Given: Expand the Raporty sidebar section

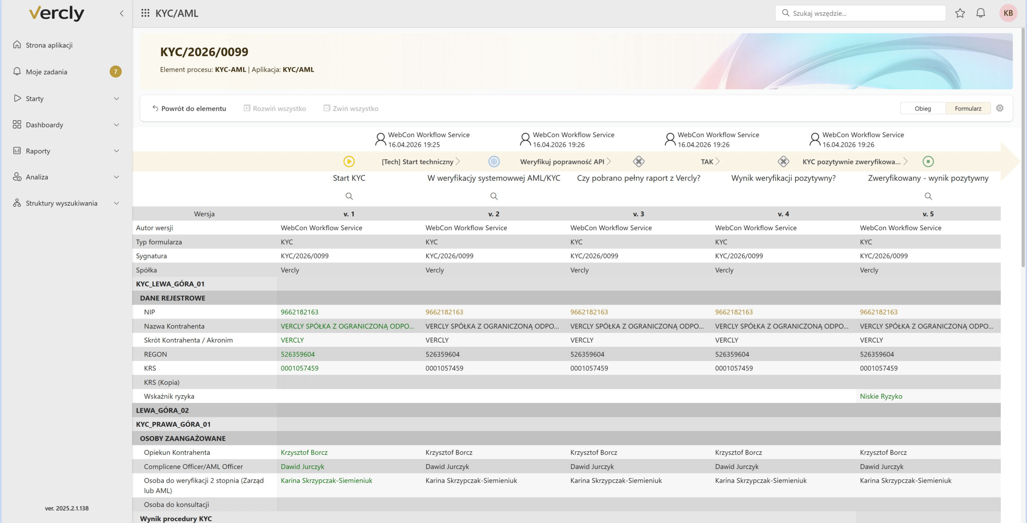Looking at the screenshot, I should pyautogui.click(x=116, y=151).
